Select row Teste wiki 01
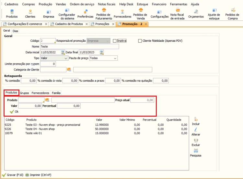 97,133
